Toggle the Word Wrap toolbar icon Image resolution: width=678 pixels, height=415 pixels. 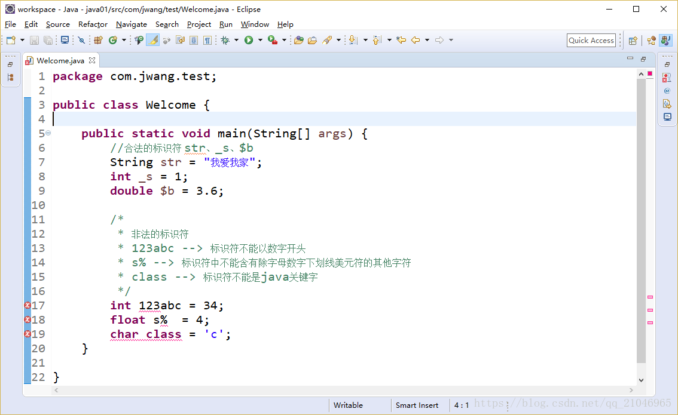(x=181, y=40)
